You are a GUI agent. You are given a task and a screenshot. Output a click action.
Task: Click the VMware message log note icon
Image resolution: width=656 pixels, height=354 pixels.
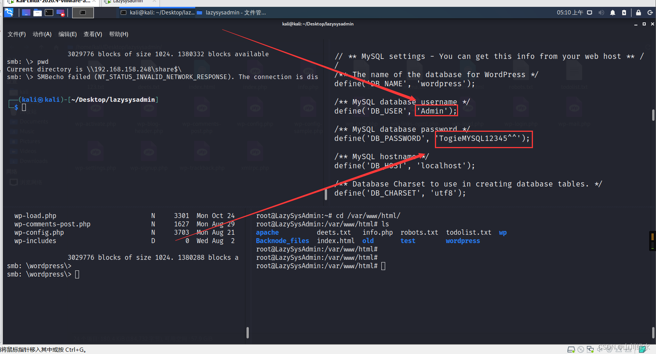643,349
